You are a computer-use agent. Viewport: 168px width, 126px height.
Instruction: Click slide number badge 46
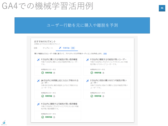[162, 8]
